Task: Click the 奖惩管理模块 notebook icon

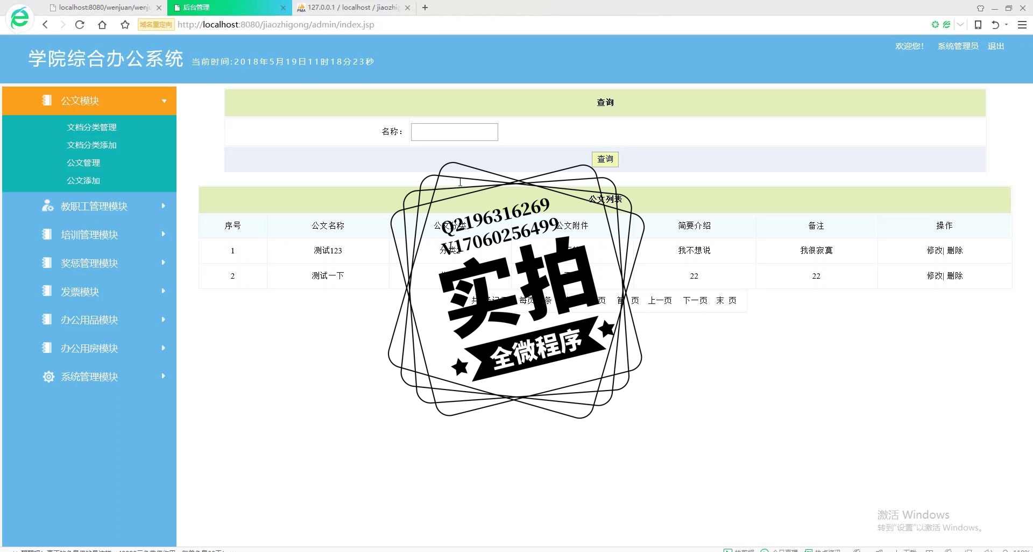Action: tap(47, 263)
